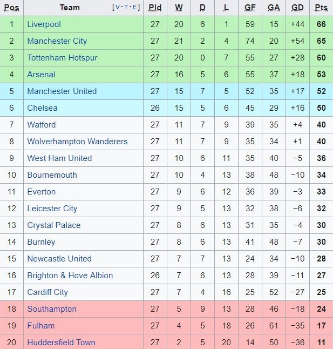Open the Crystal Palace link
This screenshot has width=333, height=349.
[53, 225]
